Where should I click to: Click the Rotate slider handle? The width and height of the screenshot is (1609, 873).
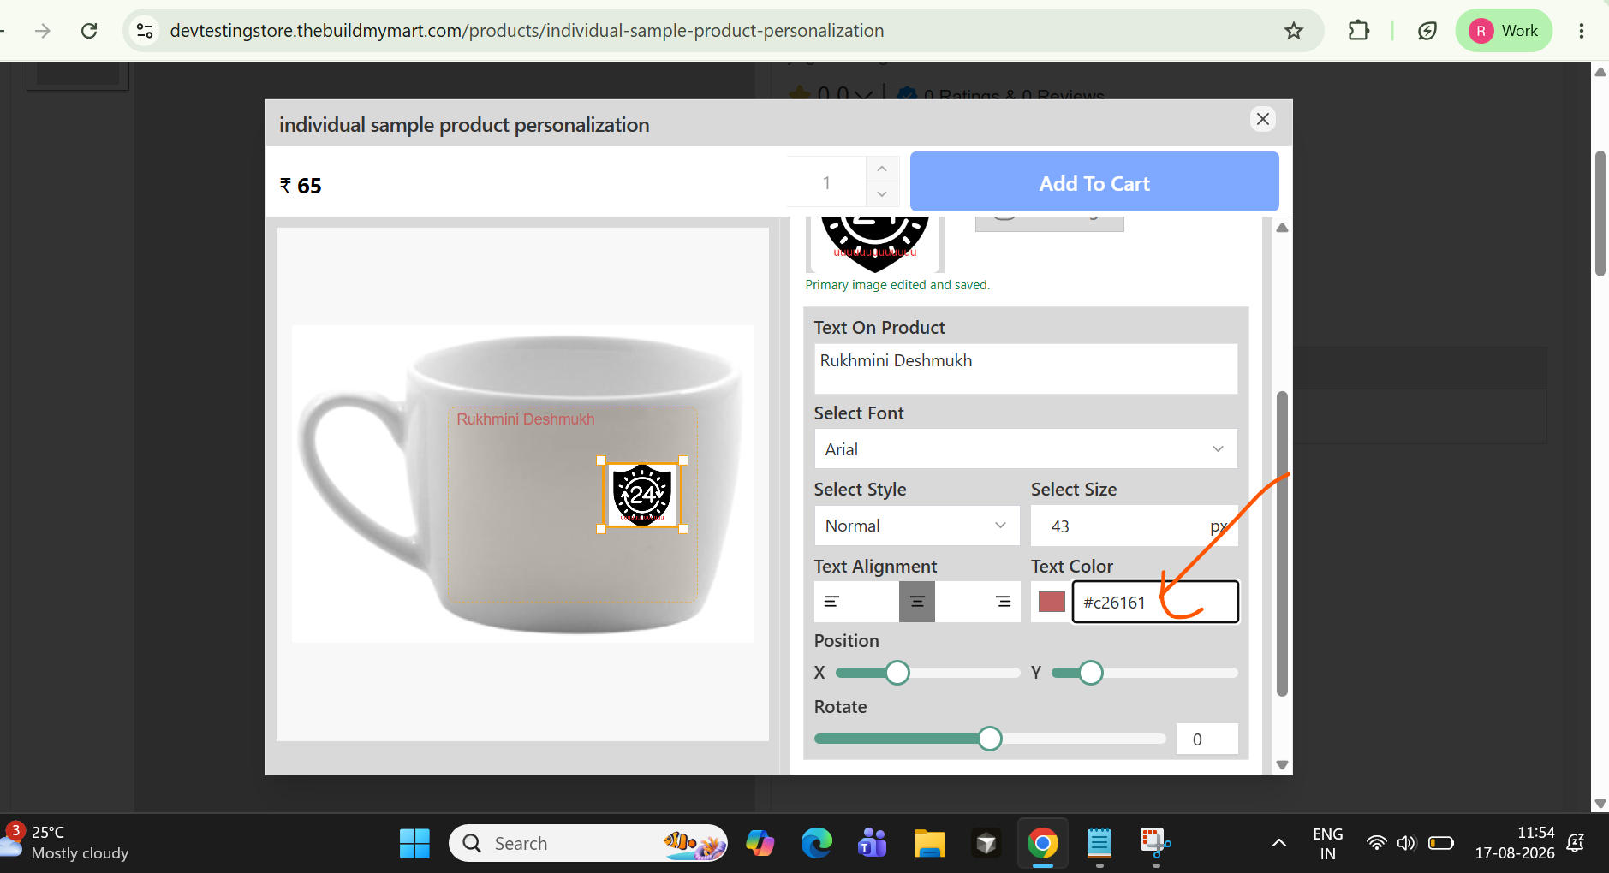(990, 739)
